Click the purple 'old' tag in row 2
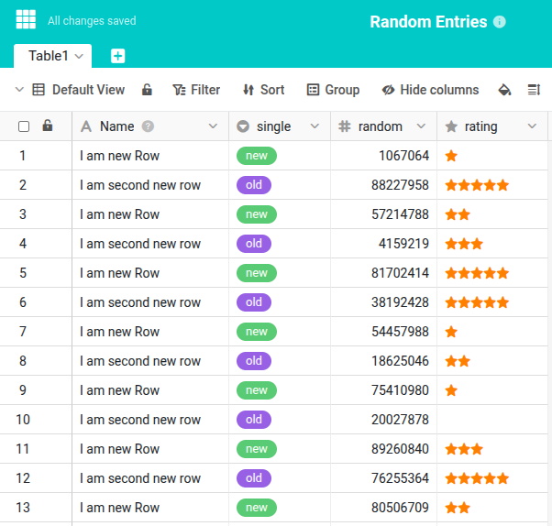This screenshot has width=552, height=526. [x=254, y=185]
